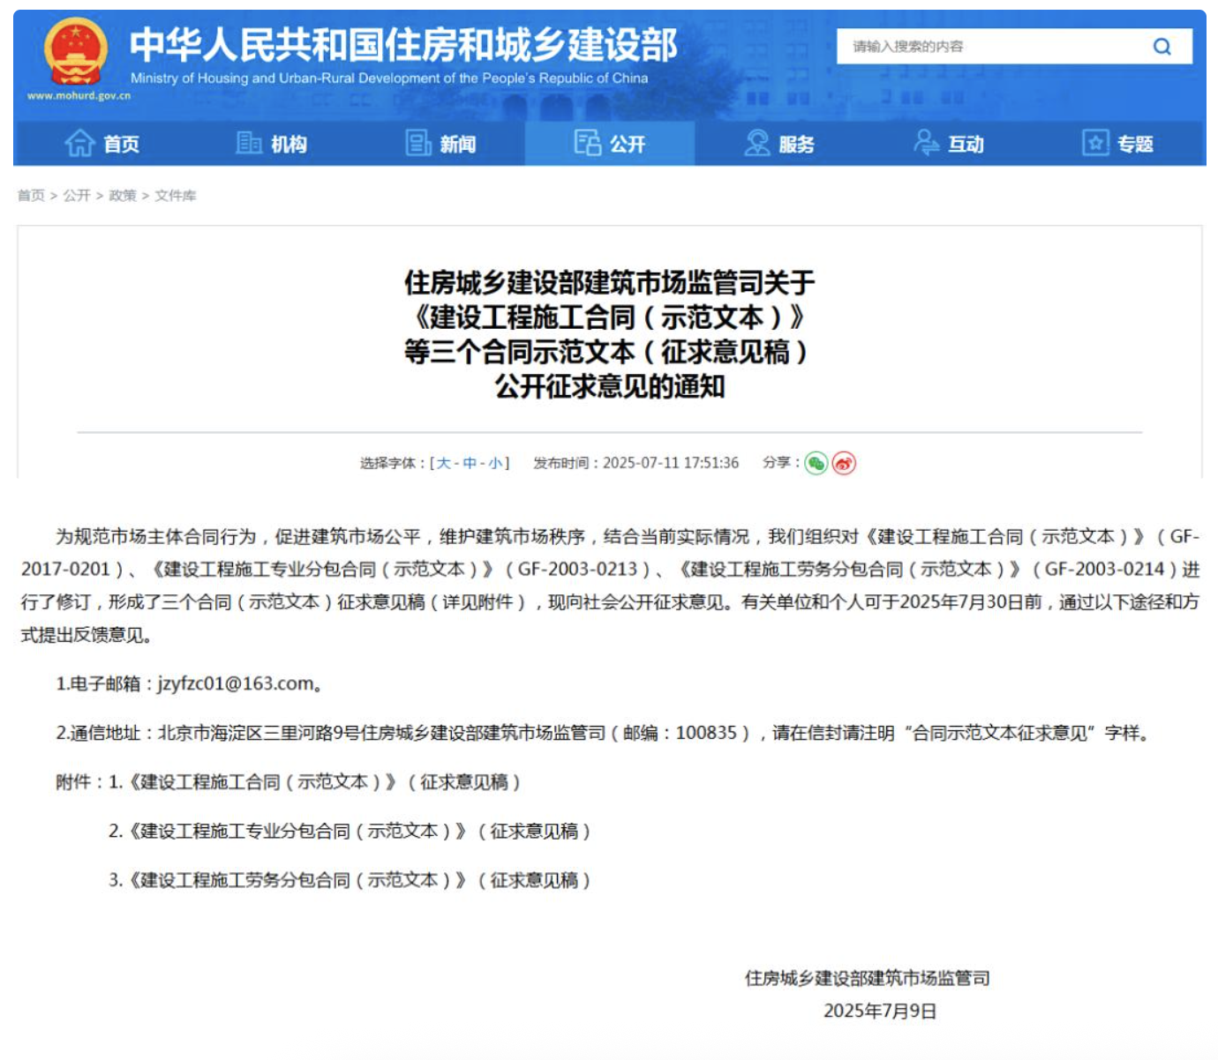The image size is (1218, 1060).
Task: Click the English ministry name subtitle
Action: click(389, 78)
